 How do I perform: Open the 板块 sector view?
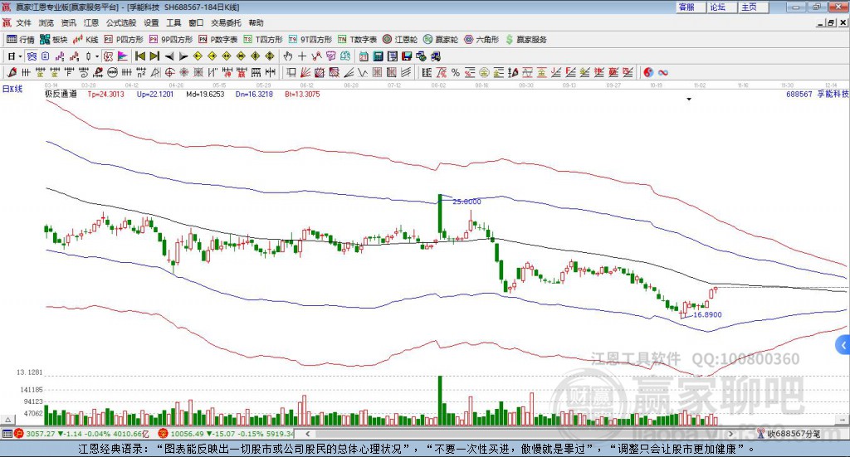pyautogui.click(x=53, y=40)
